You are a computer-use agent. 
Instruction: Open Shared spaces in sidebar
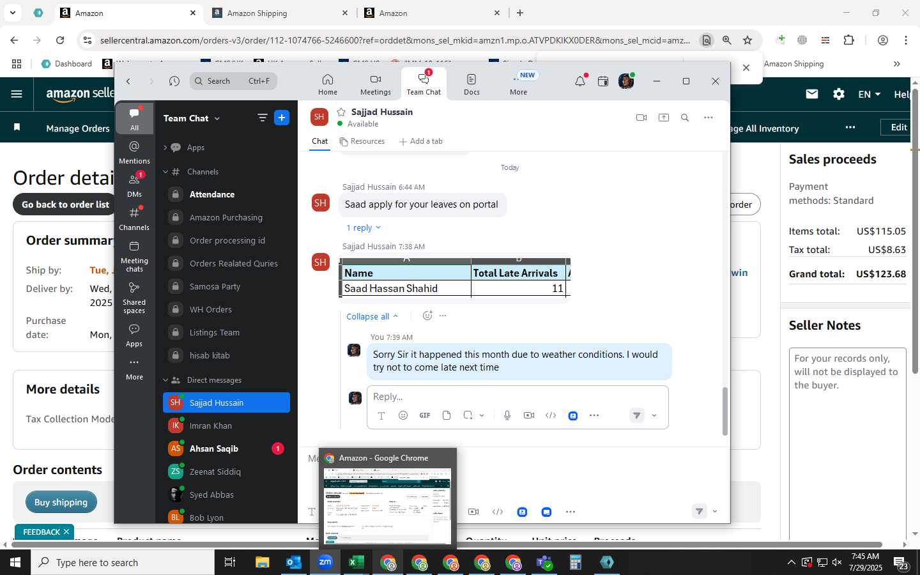[134, 298]
